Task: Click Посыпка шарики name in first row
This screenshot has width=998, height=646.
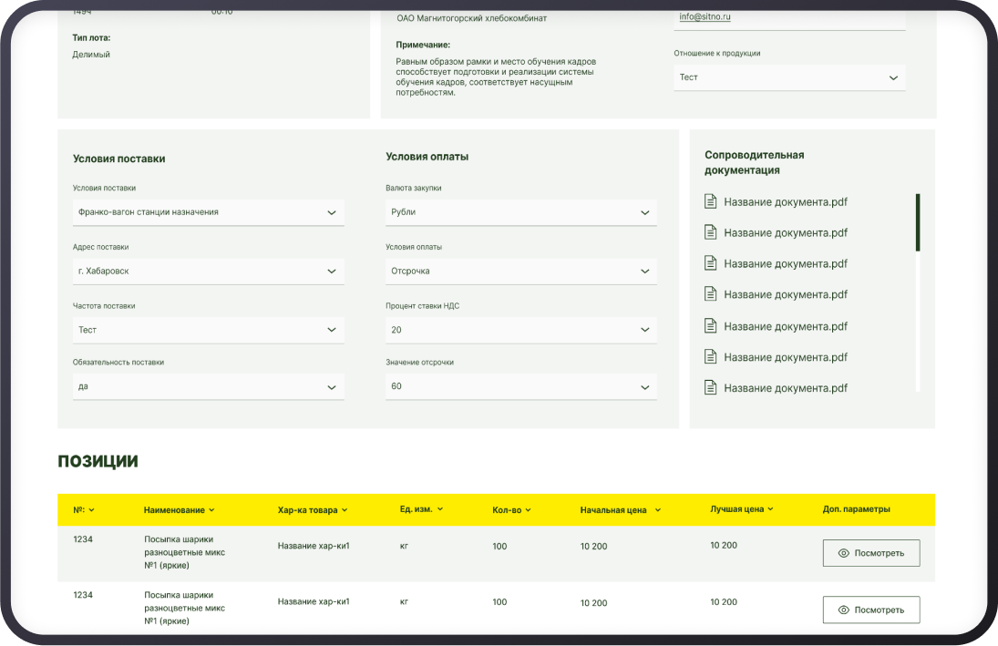Action: tap(185, 552)
